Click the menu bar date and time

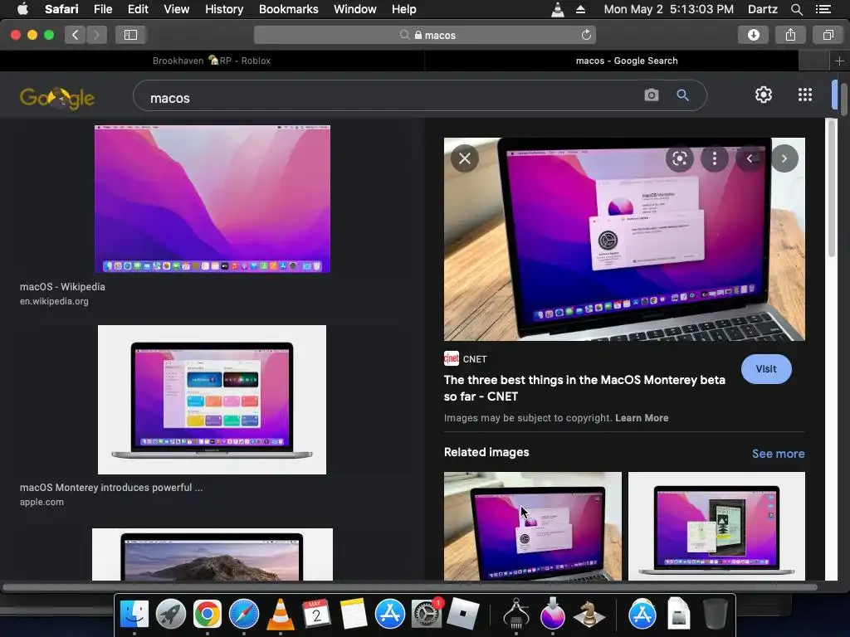[x=668, y=9]
